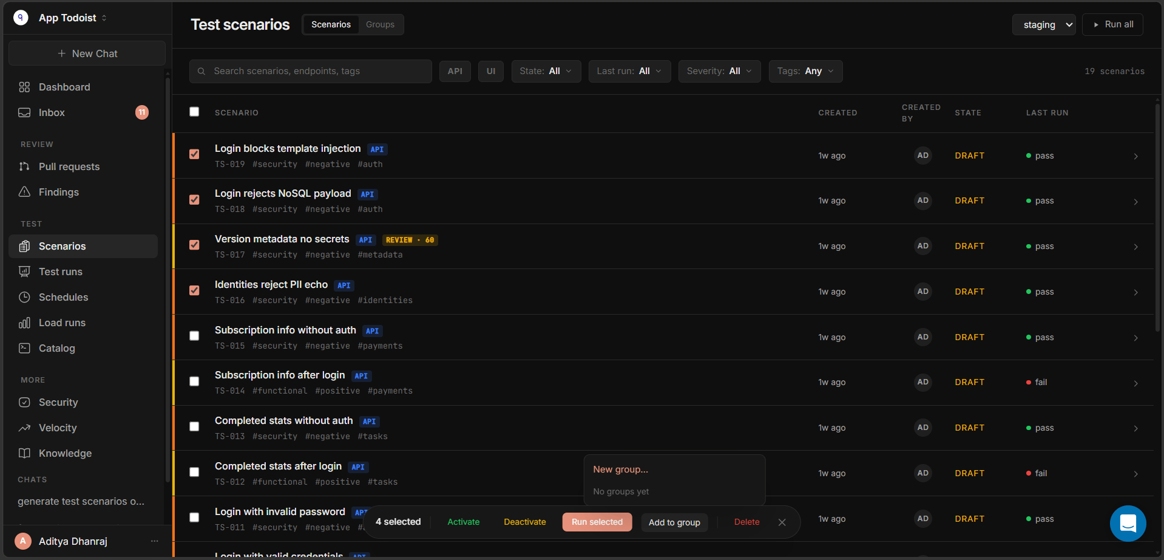Click the Catalog icon
1164x560 pixels.
(24, 348)
